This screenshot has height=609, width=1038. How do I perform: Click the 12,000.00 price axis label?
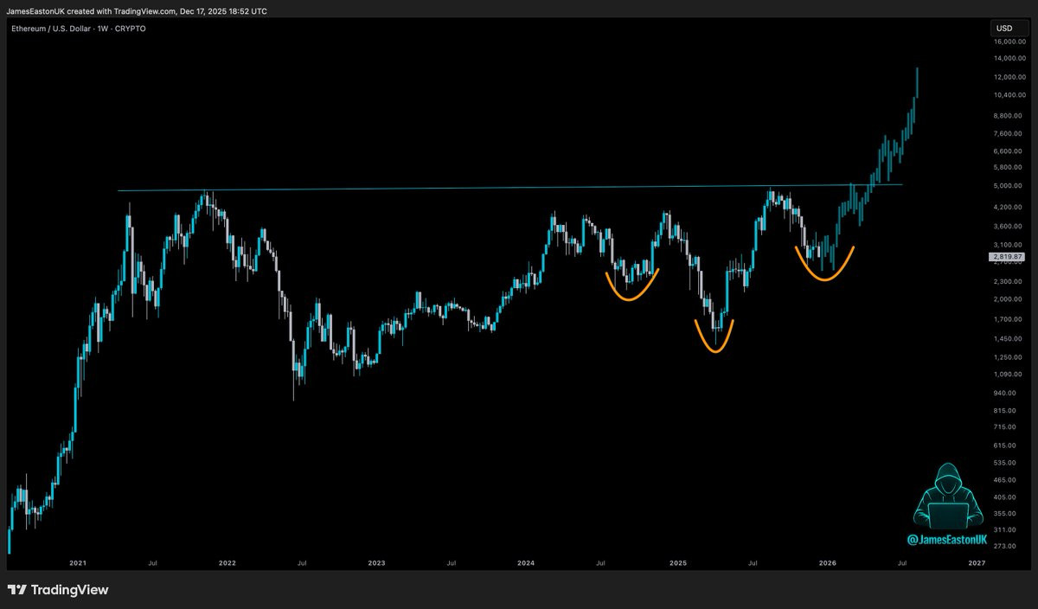pos(1009,77)
